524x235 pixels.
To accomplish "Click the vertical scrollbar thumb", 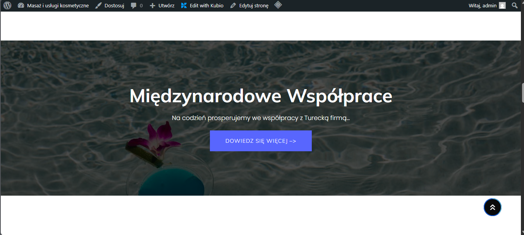I will (x=522, y=92).
